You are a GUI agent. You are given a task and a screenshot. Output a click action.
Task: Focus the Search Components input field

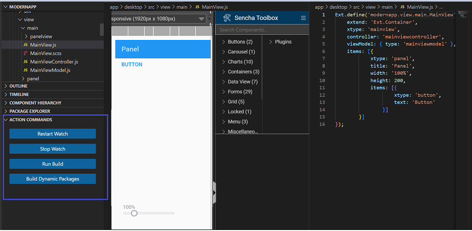click(262, 30)
